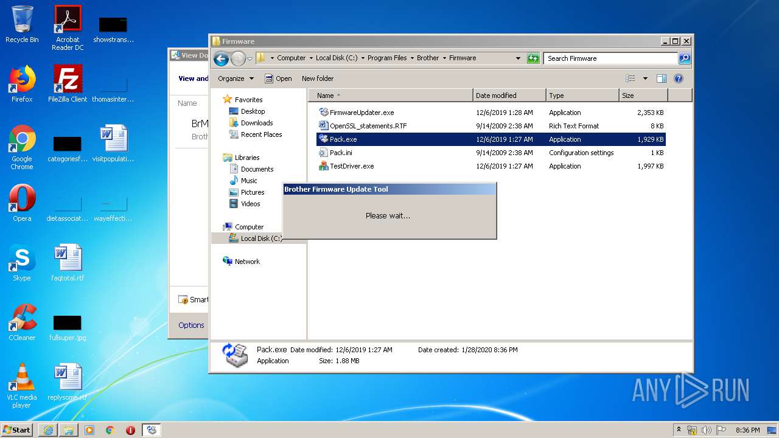
Task: Click Firmware in address breadcrumb
Action: [x=463, y=58]
